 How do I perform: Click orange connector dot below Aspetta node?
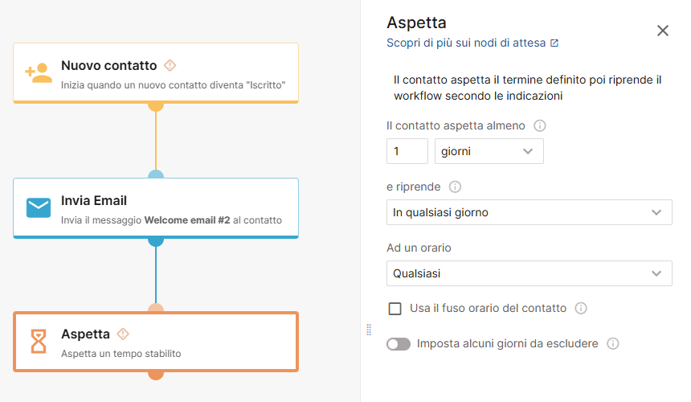[x=156, y=374]
